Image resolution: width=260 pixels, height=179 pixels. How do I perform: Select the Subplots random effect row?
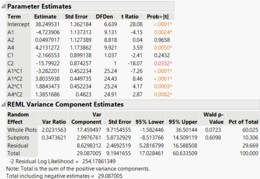pos(18,137)
